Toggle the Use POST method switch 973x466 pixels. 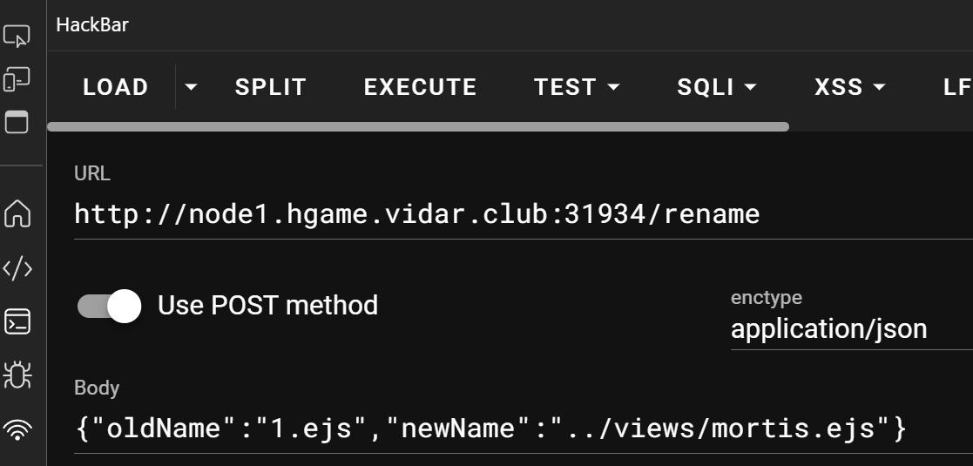click(x=109, y=306)
